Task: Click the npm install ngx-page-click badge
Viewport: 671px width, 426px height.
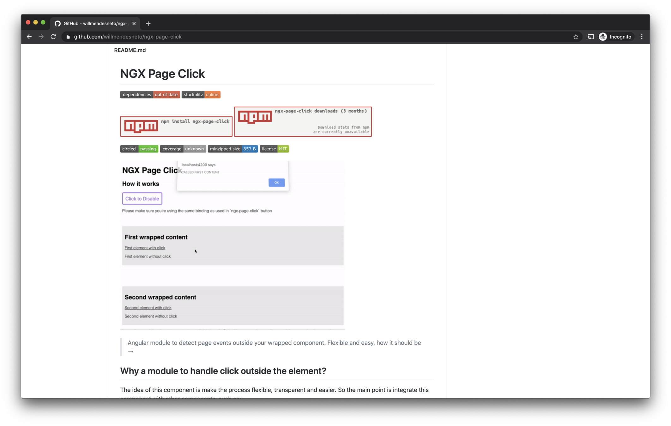Action: pyautogui.click(x=176, y=126)
